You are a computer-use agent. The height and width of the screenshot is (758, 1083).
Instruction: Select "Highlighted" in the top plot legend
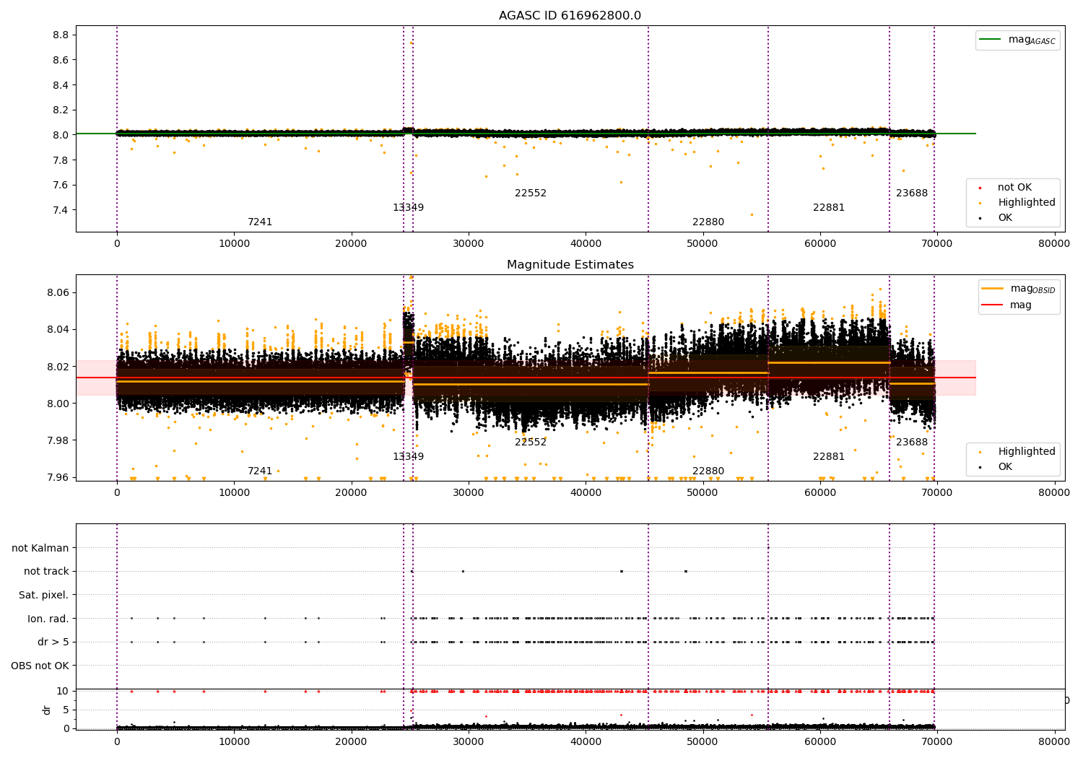tap(1026, 202)
